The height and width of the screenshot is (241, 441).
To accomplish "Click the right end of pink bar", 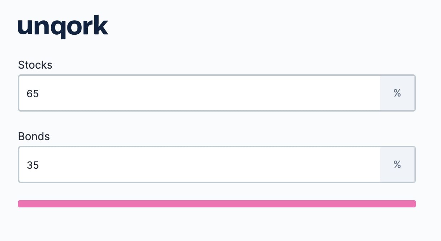I will click(x=413, y=204).
